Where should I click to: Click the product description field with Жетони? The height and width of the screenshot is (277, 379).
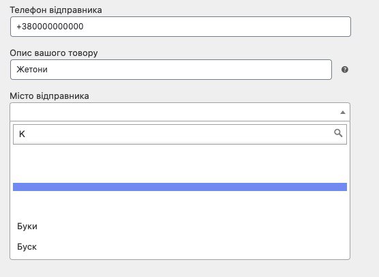[171, 70]
